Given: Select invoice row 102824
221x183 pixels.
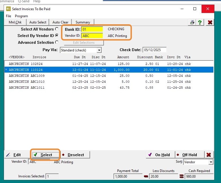Looking at the screenshot, I should click(x=109, y=64).
